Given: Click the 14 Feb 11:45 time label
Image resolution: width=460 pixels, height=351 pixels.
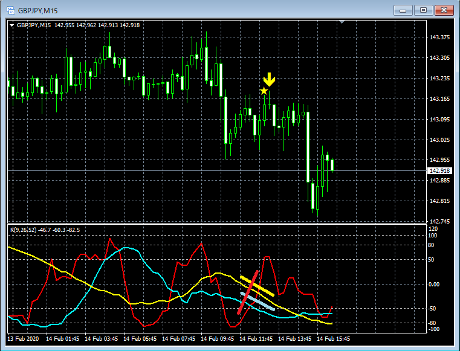Looking at the screenshot, I should coord(256,339).
